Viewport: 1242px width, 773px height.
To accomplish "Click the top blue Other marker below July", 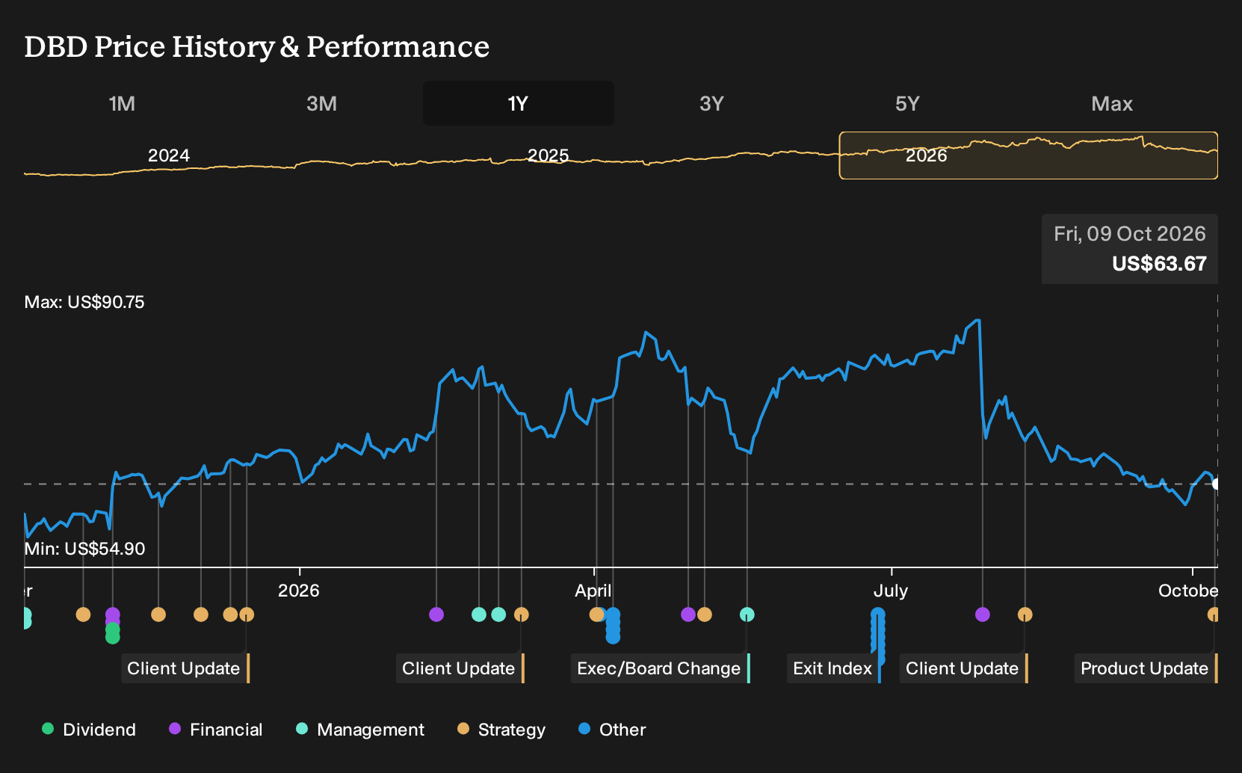I will point(878,615).
